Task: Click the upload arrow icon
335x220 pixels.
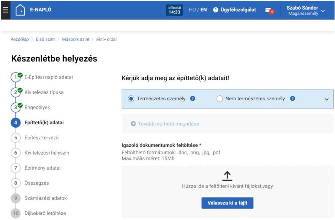Action: 227,175
